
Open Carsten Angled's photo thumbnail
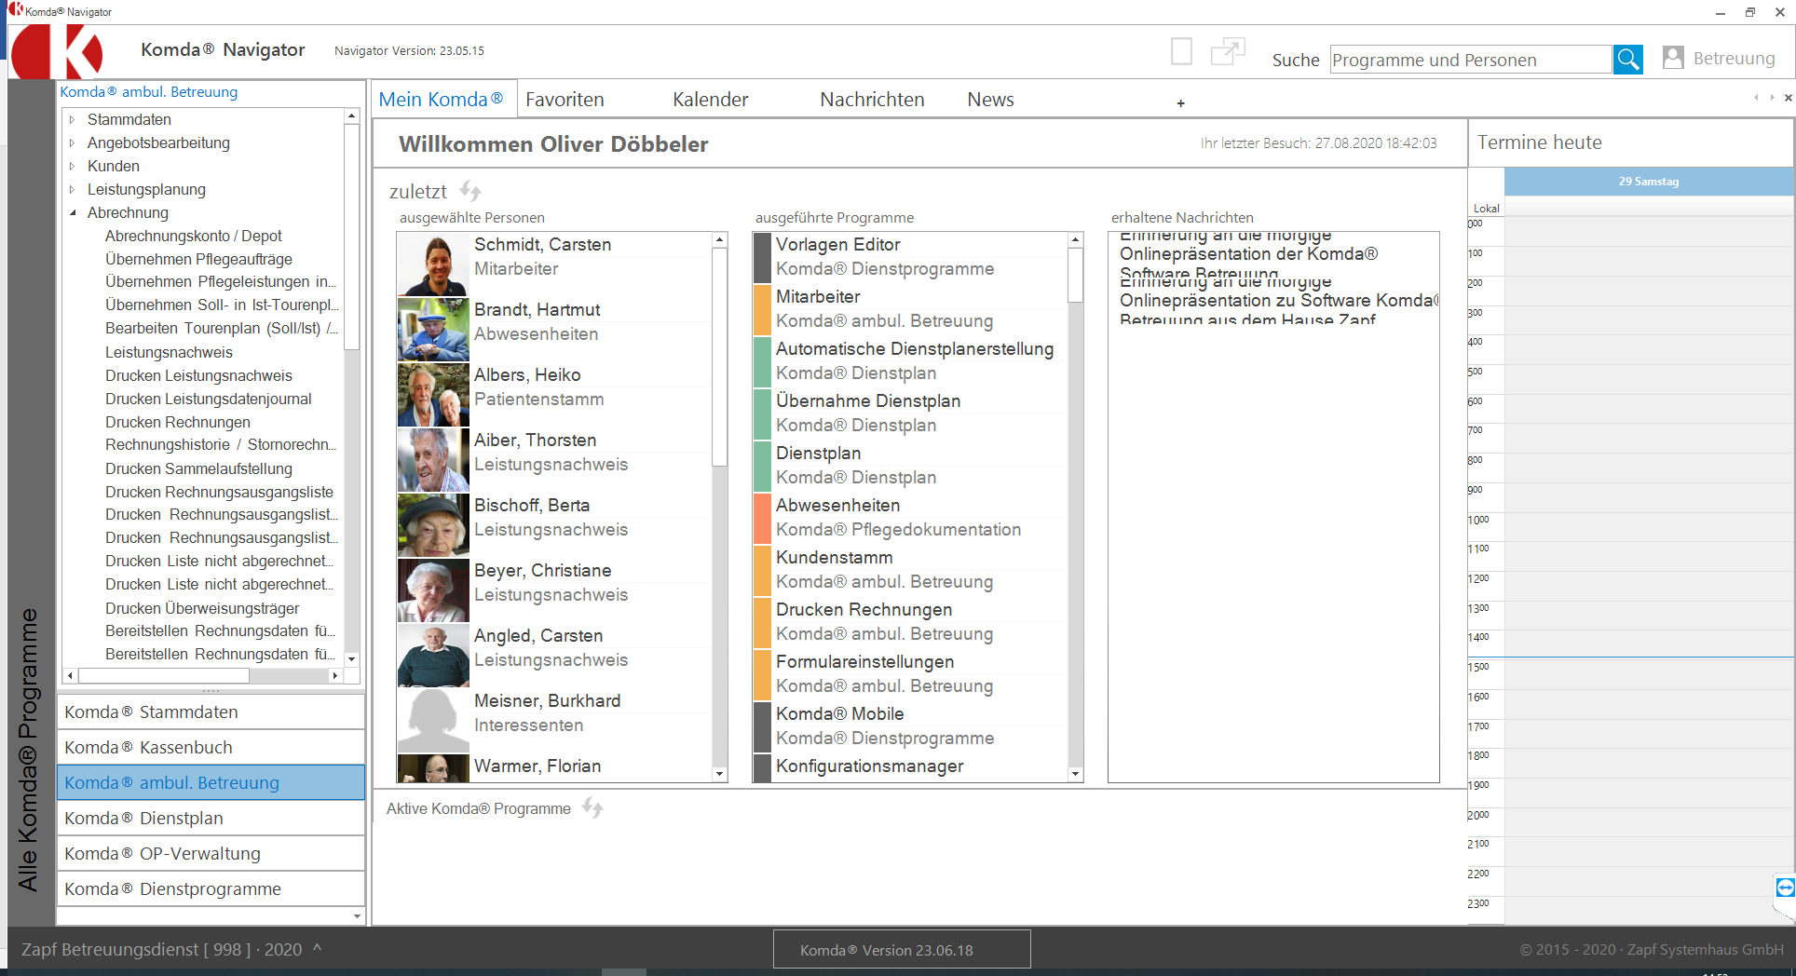click(x=433, y=656)
